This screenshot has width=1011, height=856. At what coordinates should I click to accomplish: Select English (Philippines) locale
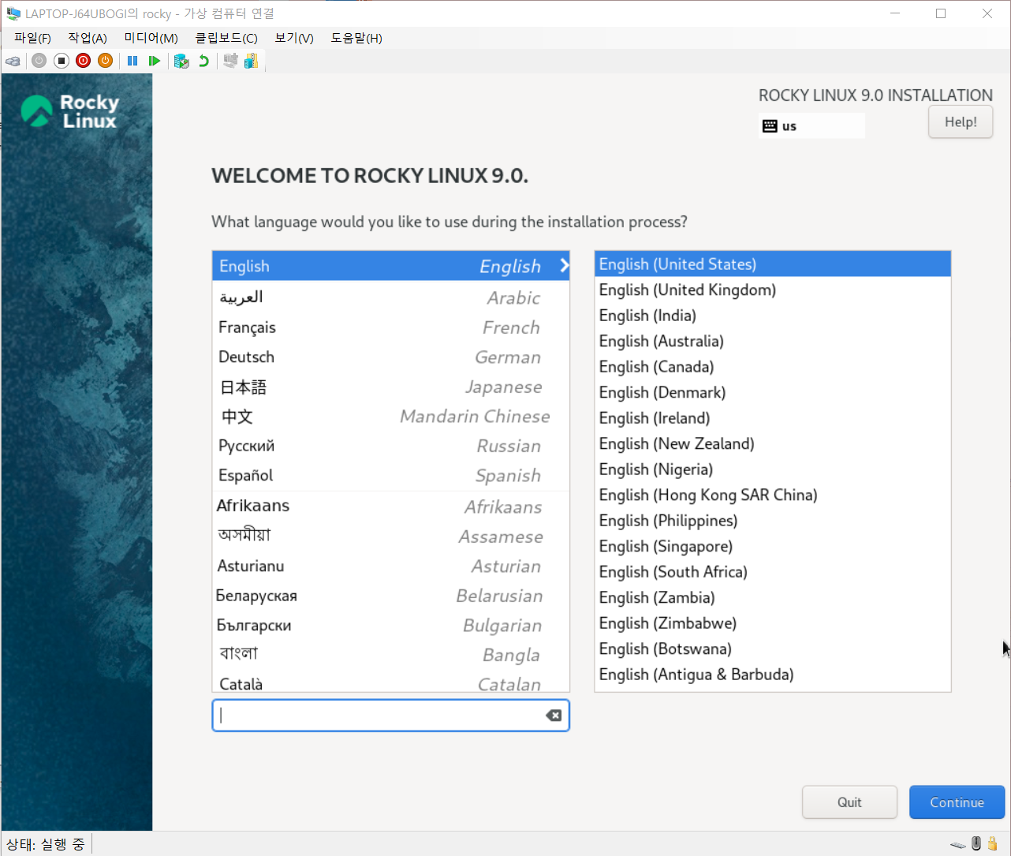773,521
